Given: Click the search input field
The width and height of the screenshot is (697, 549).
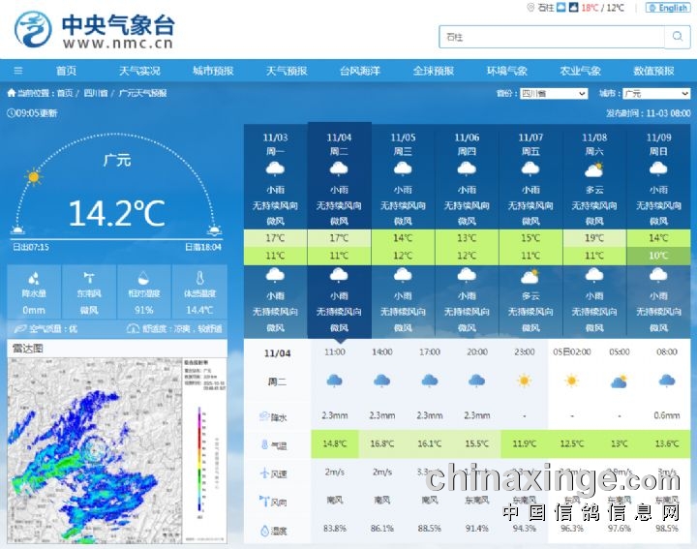Looking at the screenshot, I should 551,37.
